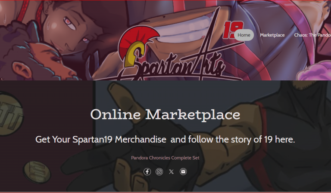The height and width of the screenshot is (193, 331).
Task: Open the Instagram social icon
Action: click(x=159, y=172)
